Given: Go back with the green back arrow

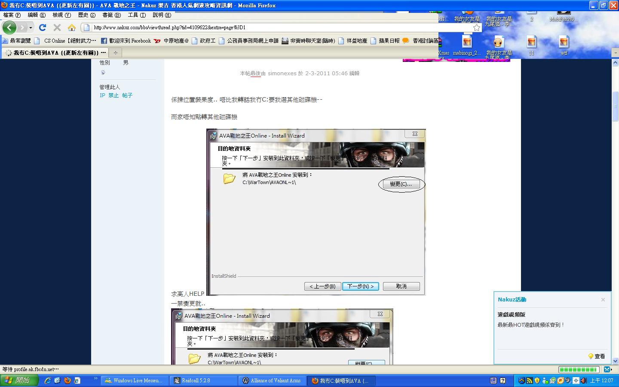Looking at the screenshot, I should pos(9,28).
